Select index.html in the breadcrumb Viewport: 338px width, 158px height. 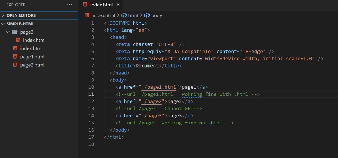[x=104, y=15]
